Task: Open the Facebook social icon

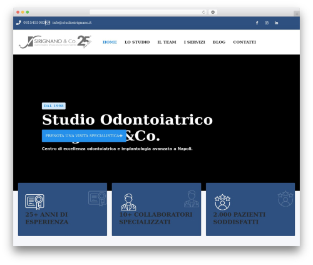Action: click(x=257, y=23)
